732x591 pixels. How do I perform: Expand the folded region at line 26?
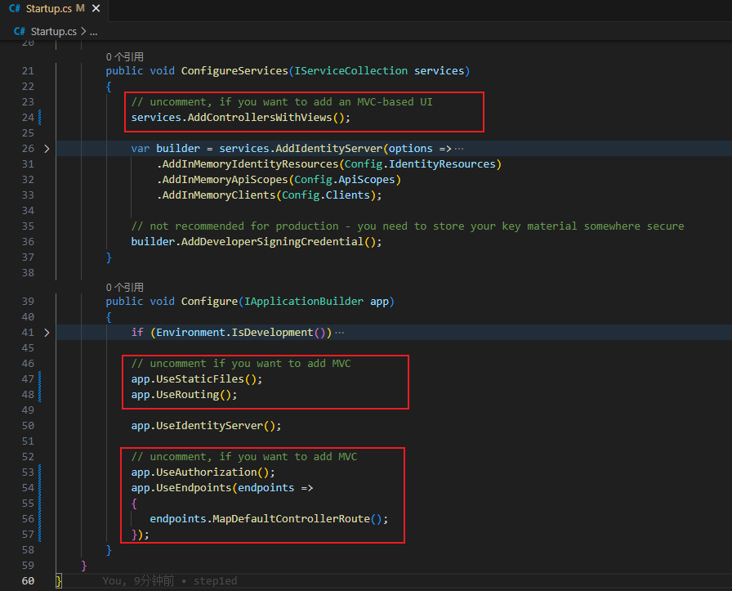47,149
